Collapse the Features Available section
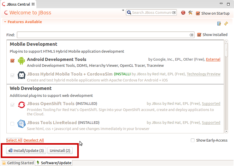This screenshot has height=166, width=234. tap(5, 22)
